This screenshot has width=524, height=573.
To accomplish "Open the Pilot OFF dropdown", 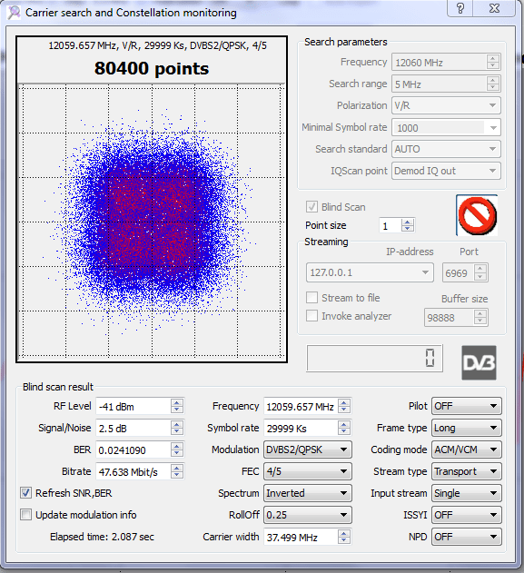I will (x=467, y=406).
